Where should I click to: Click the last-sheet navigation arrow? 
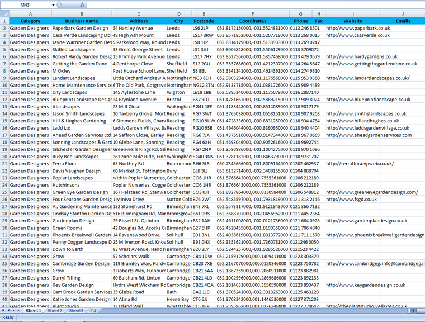coord(18,310)
